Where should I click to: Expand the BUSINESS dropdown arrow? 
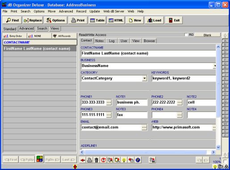[x=215, y=66]
